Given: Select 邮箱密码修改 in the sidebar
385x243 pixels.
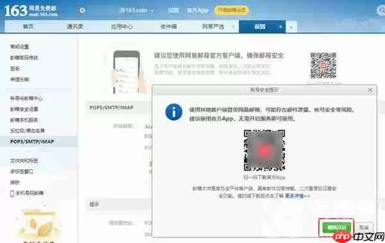Looking at the screenshot, I should [24, 58].
